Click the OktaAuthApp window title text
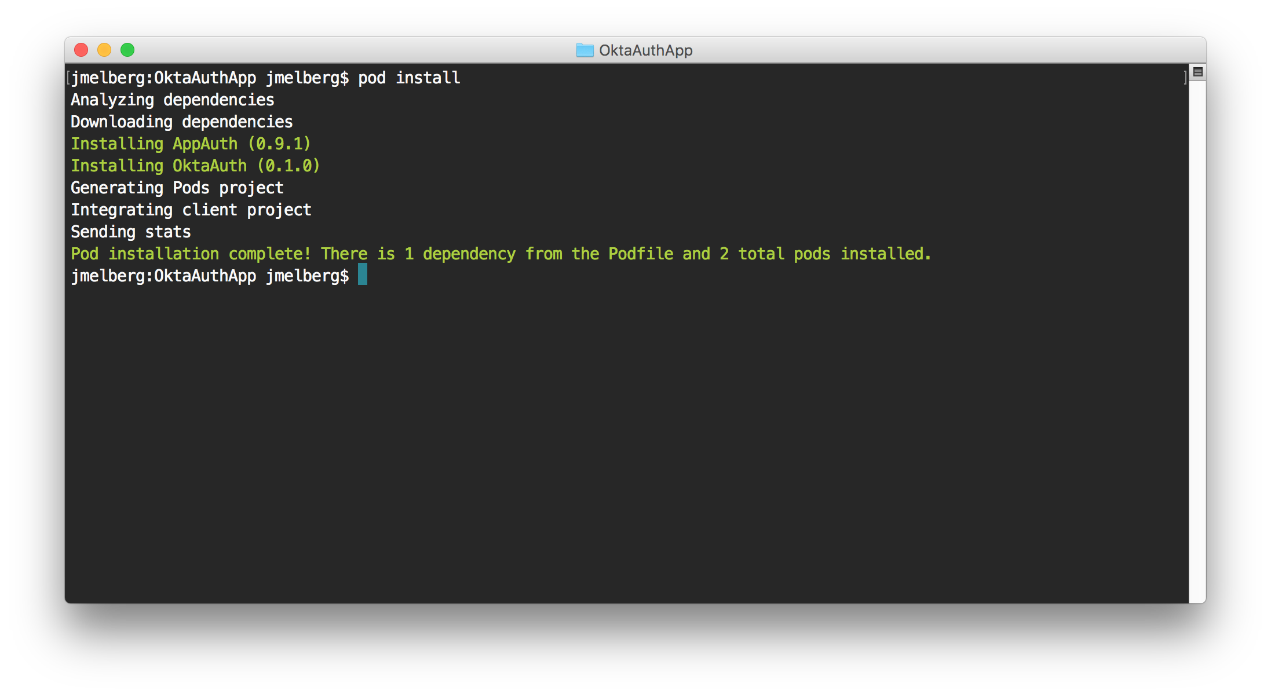 pyautogui.click(x=645, y=50)
